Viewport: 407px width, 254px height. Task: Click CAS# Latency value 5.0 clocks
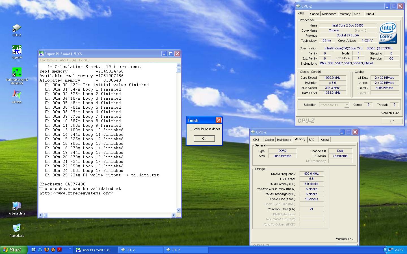point(311,184)
